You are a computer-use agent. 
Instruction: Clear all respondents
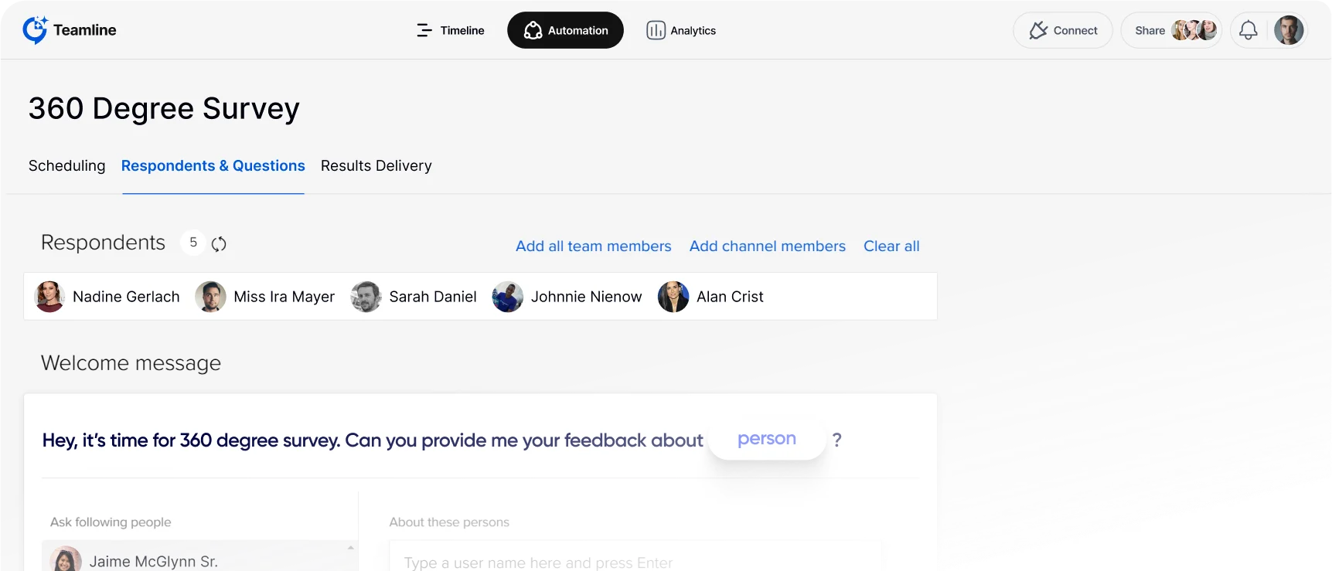tap(891, 246)
